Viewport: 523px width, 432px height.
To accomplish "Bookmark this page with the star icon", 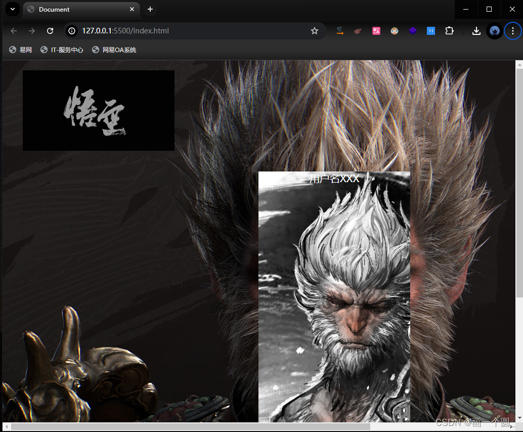I will point(315,31).
